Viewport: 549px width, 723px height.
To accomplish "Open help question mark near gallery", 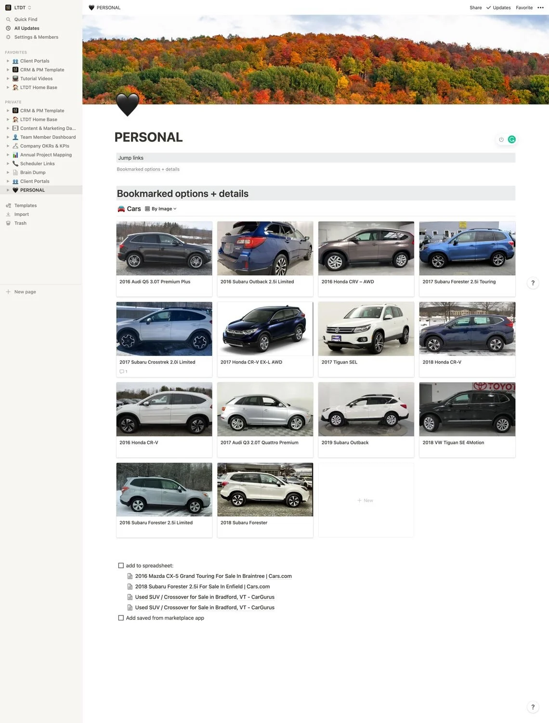I will pos(533,283).
